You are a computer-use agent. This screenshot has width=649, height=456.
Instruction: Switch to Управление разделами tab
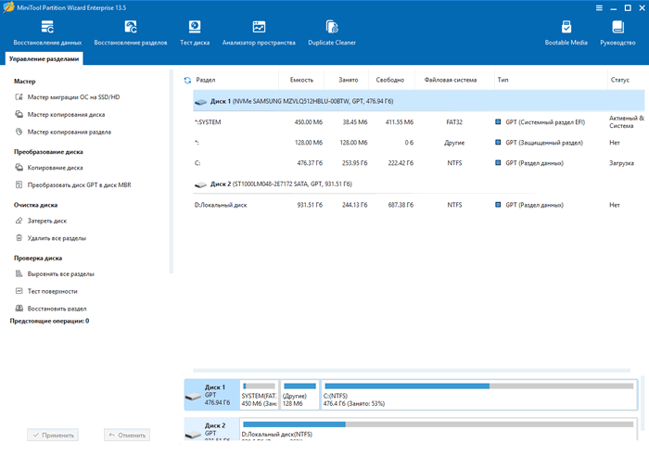[x=45, y=58]
